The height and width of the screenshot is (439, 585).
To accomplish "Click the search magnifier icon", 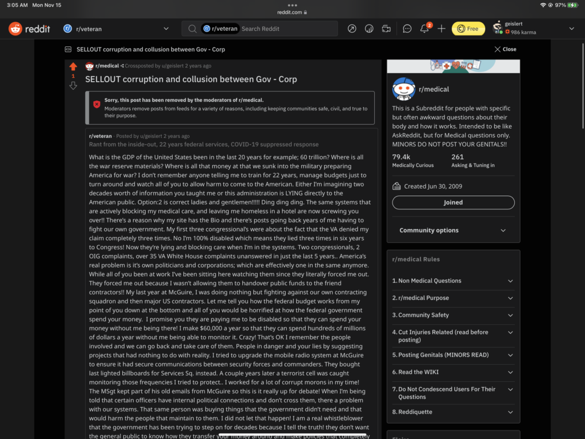I will point(192,29).
